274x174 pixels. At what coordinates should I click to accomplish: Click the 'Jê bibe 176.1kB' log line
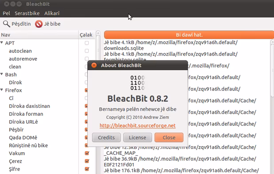[x=181, y=170]
